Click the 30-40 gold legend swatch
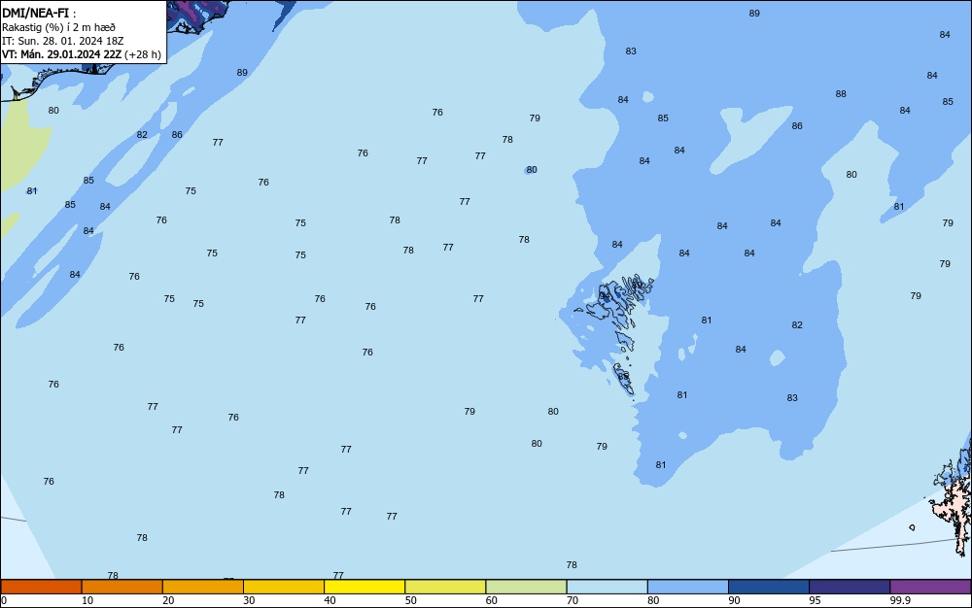This screenshot has height=608, width=972. click(x=284, y=587)
